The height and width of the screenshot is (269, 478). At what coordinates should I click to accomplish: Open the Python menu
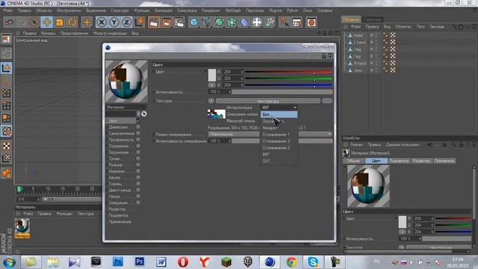292,10
